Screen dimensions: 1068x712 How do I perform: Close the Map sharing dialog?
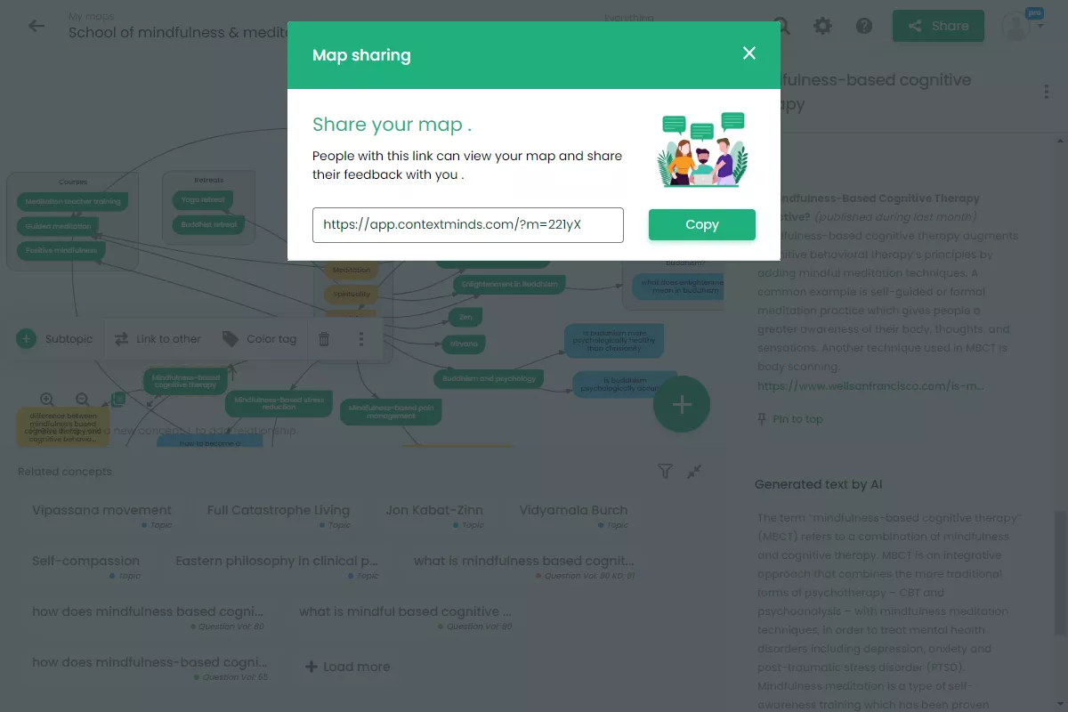[x=749, y=53]
